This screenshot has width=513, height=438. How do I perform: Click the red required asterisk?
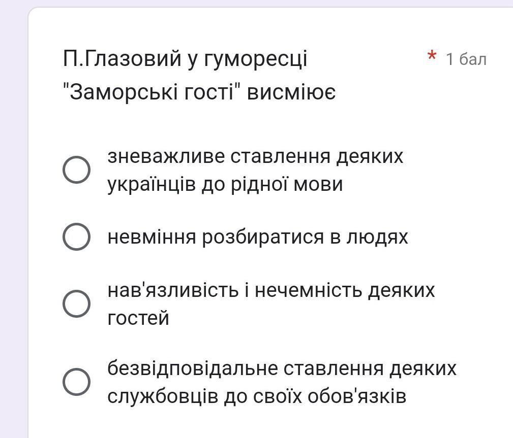[x=432, y=56]
